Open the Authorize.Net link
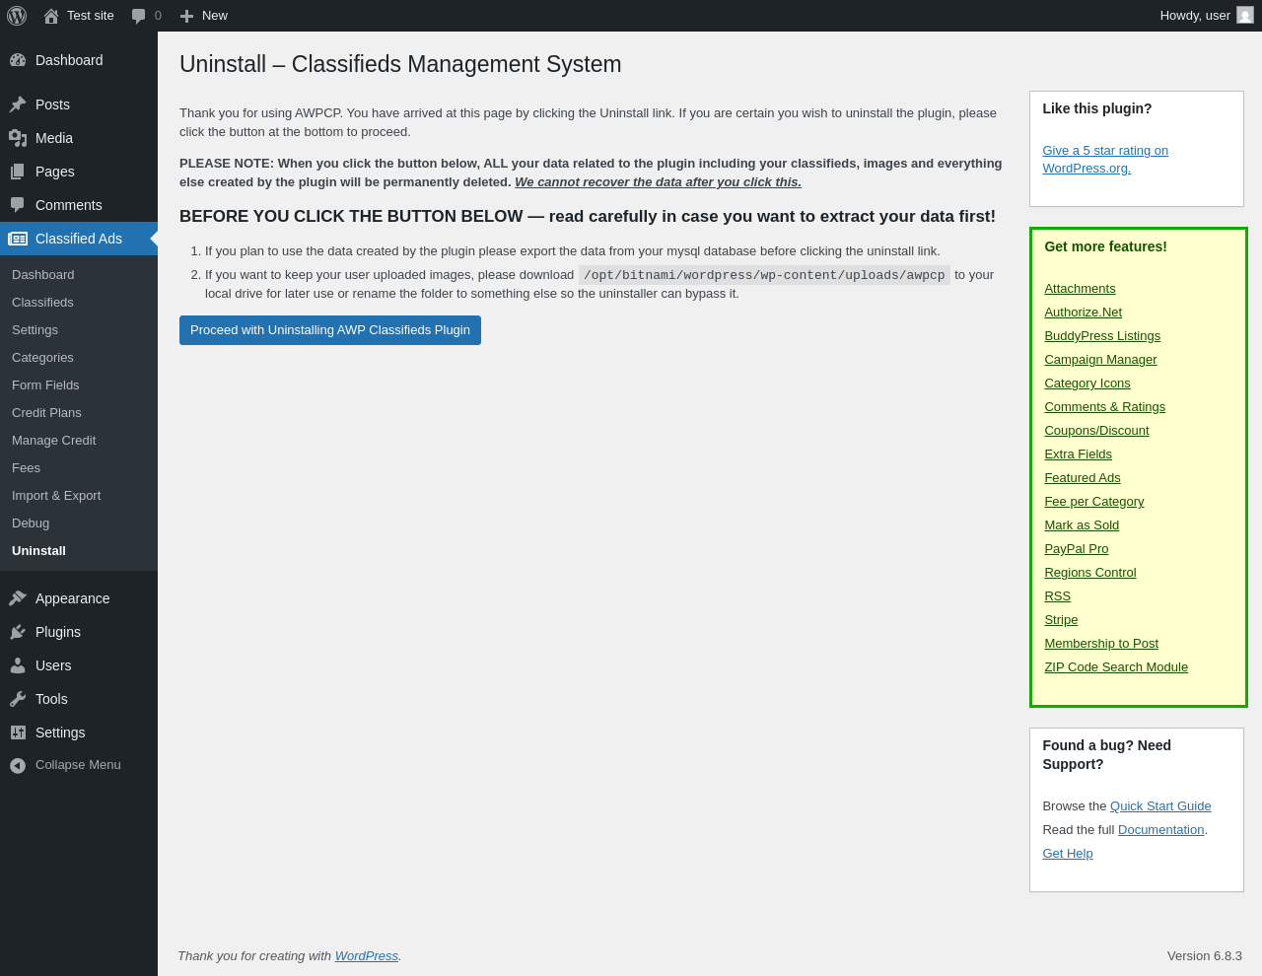Image resolution: width=1262 pixels, height=976 pixels. pos(1083,313)
